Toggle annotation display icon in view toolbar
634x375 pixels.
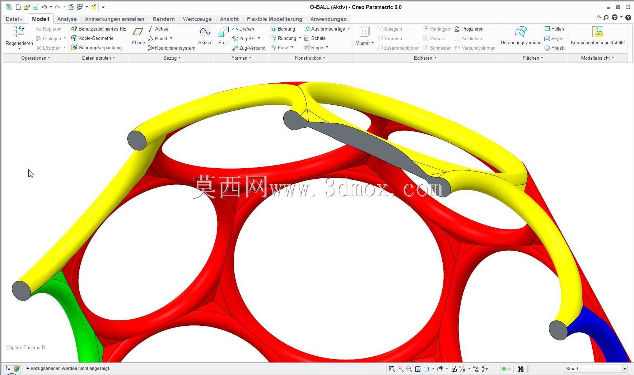coord(476,369)
